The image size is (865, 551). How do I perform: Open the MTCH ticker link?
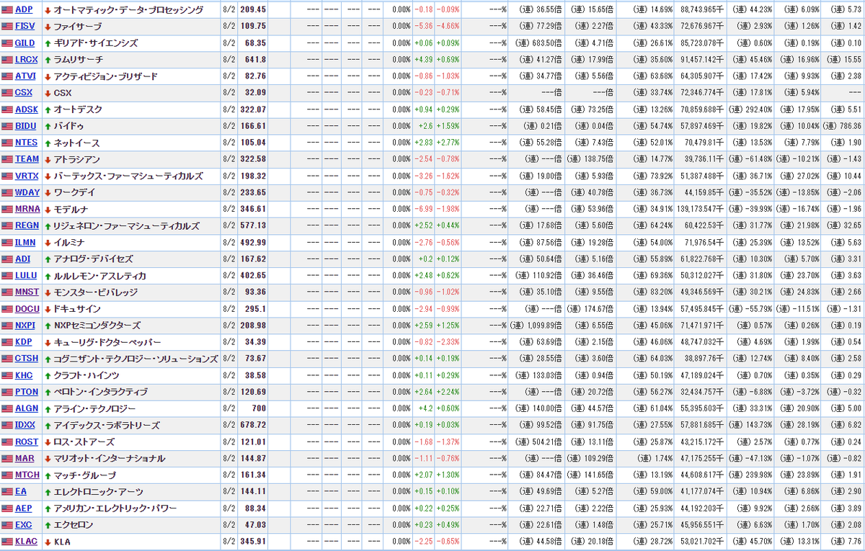pos(27,475)
